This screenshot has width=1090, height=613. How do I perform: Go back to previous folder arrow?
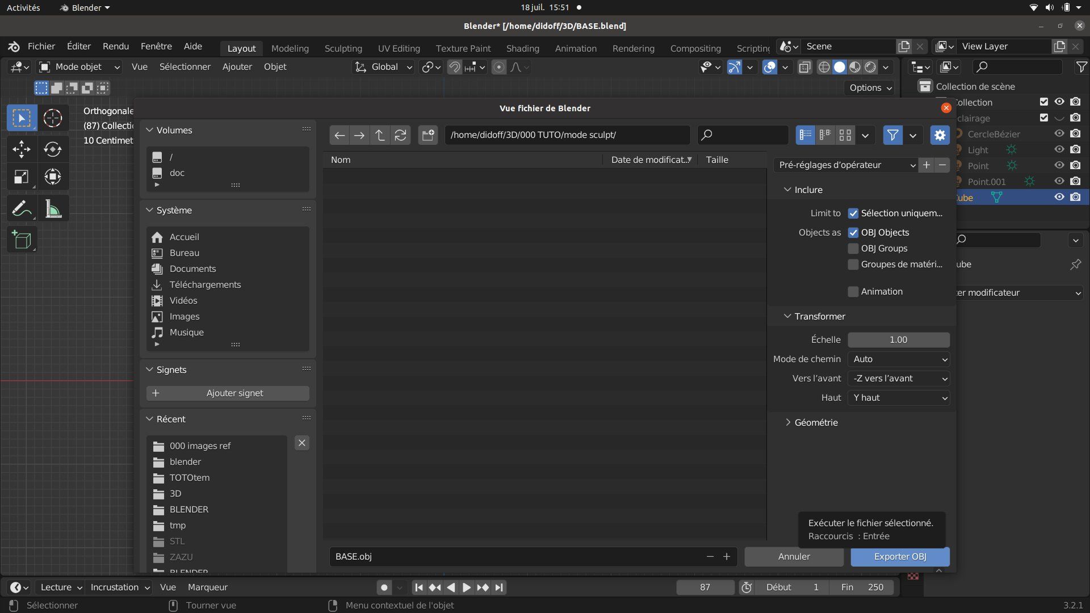point(339,135)
